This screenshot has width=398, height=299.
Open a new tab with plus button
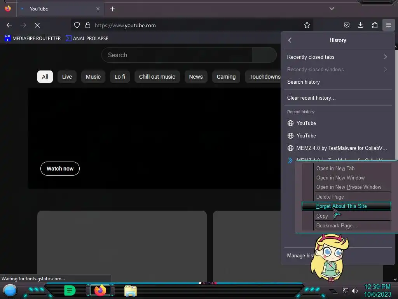click(112, 9)
